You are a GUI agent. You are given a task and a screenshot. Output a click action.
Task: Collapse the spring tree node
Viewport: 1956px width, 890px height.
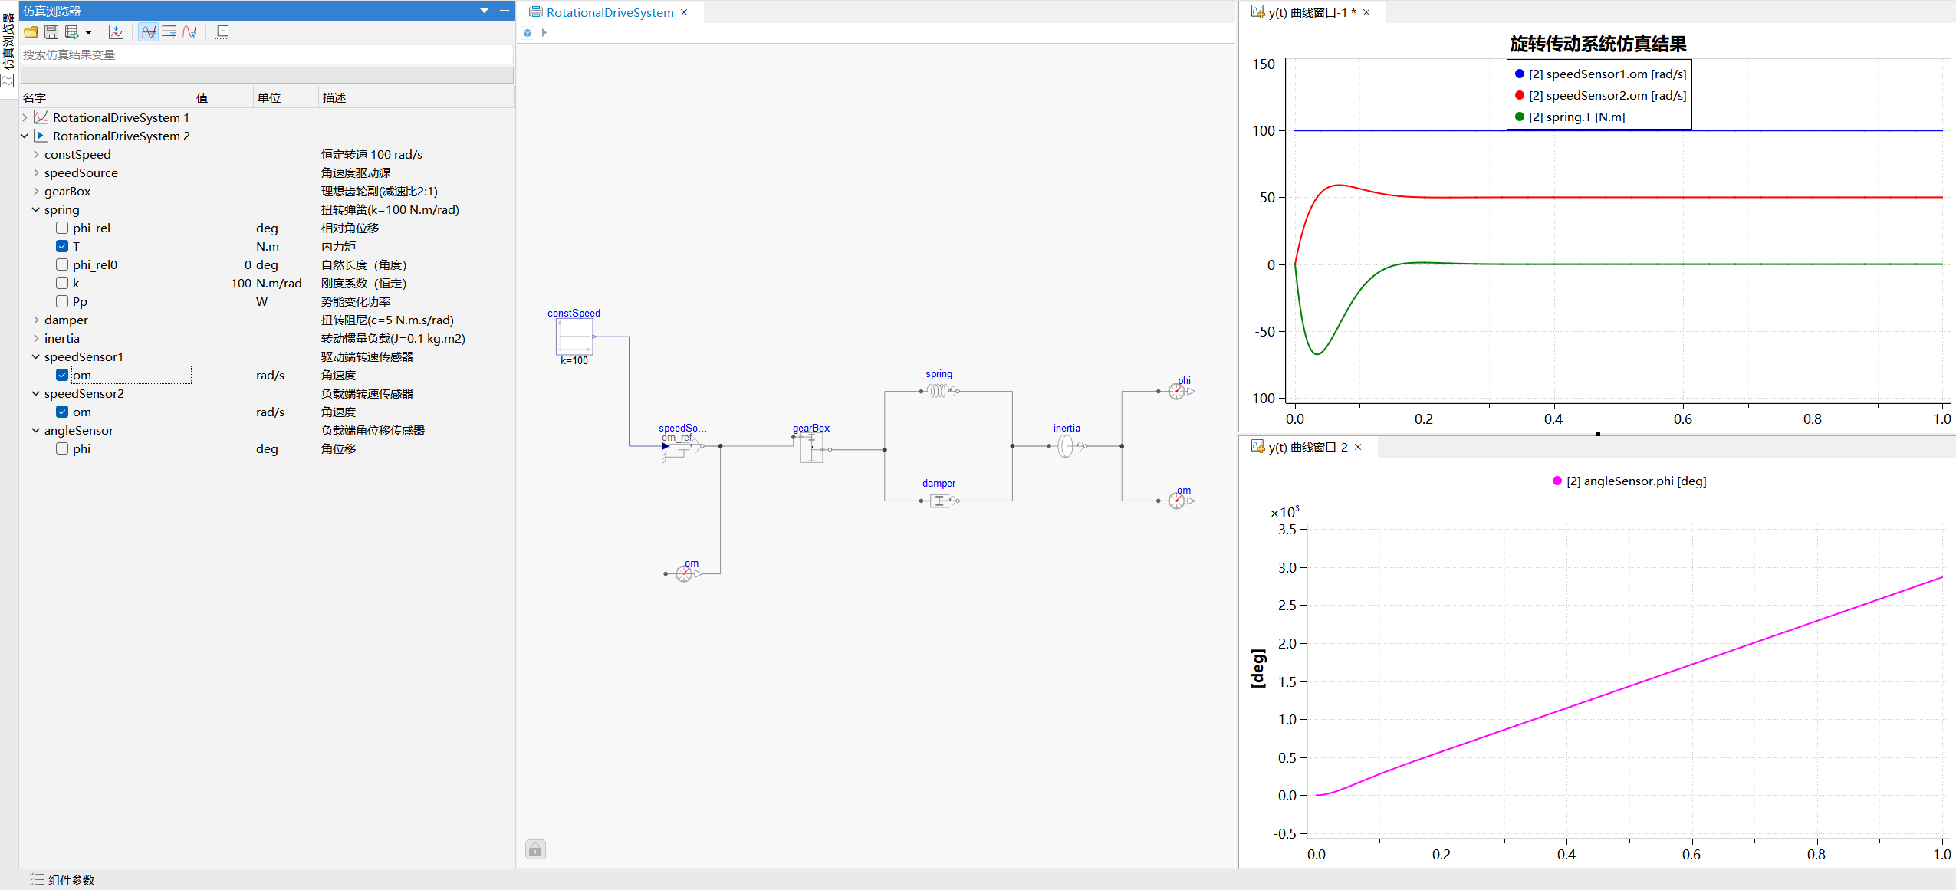(x=36, y=209)
